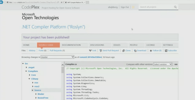Select the Binder tree item
The width and height of the screenshot is (195, 100).
[x=41, y=94]
